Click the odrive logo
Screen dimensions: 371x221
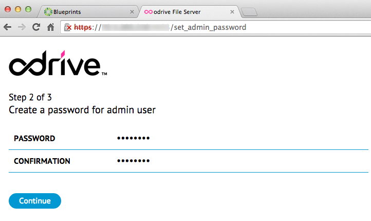pos(58,63)
